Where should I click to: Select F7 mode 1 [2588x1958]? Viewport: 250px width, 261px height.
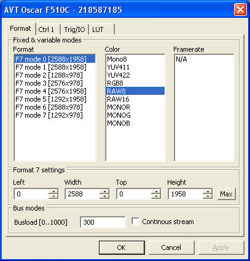tap(55, 67)
